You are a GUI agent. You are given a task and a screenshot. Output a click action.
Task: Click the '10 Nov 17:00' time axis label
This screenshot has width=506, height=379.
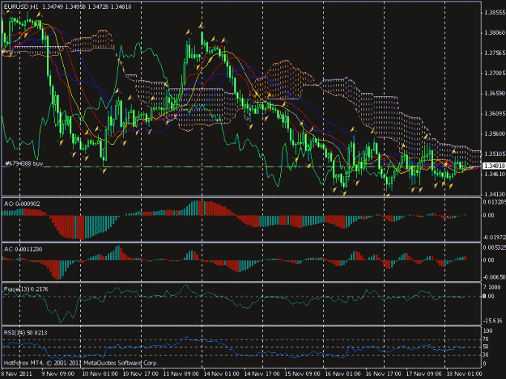[x=141, y=374]
